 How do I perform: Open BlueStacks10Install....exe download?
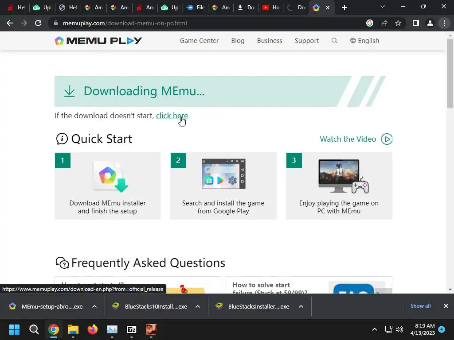click(150, 306)
